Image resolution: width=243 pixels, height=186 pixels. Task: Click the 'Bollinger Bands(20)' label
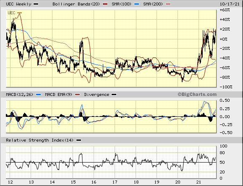[x=76, y=4]
